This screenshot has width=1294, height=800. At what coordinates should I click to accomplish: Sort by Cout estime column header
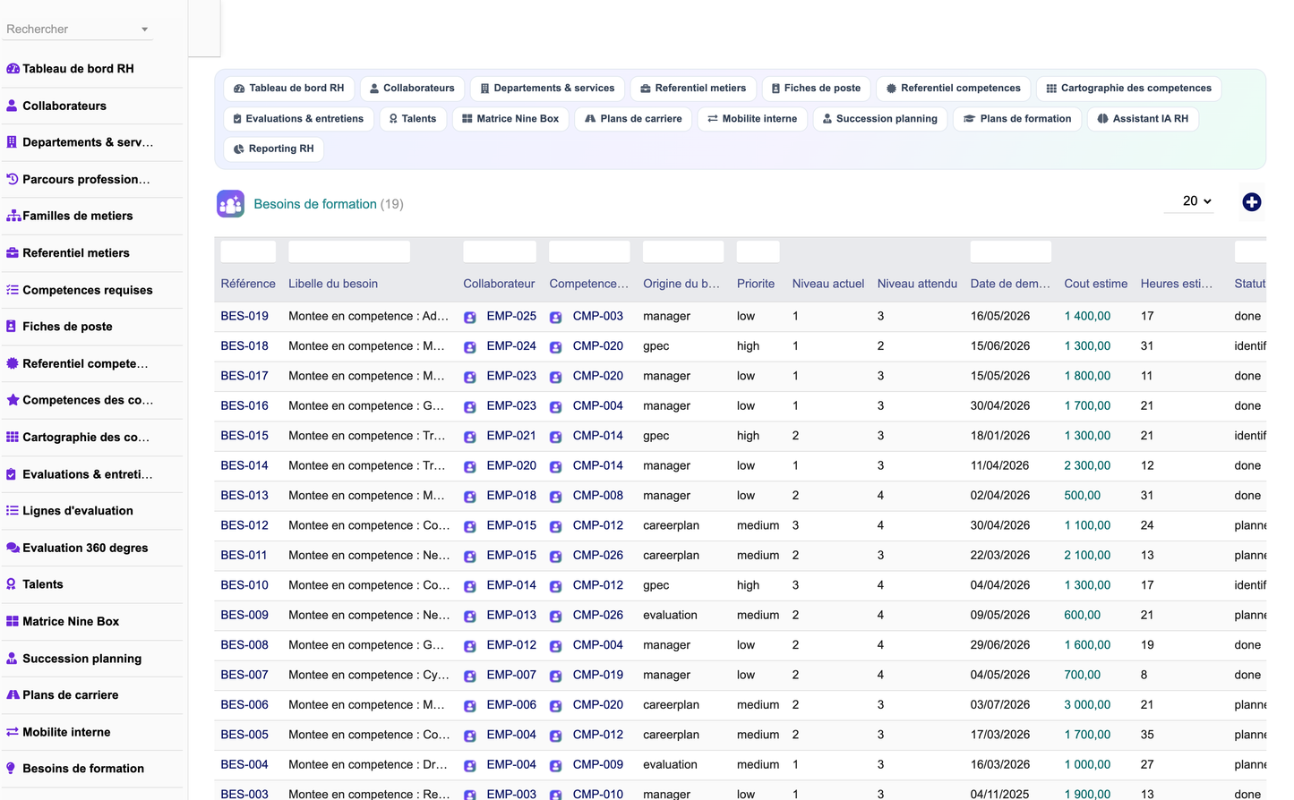(1095, 284)
